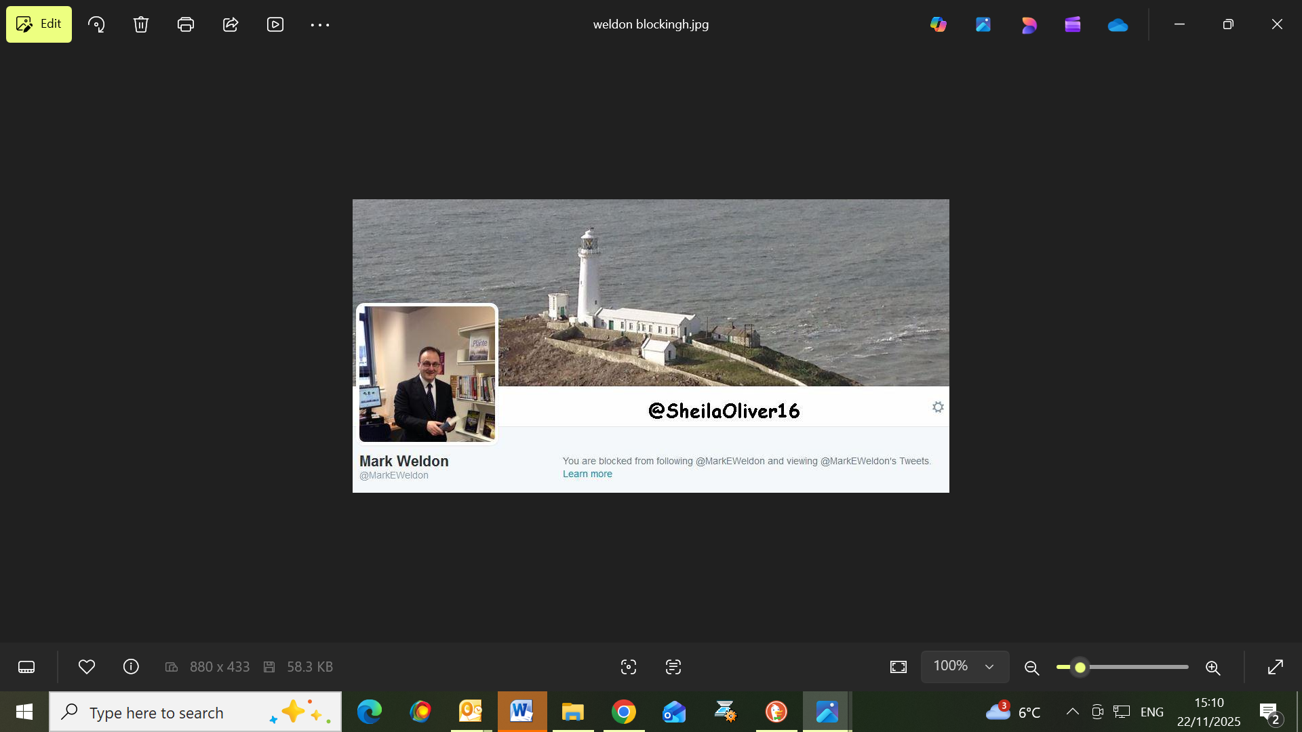Start slideshow with the play icon

[275, 24]
